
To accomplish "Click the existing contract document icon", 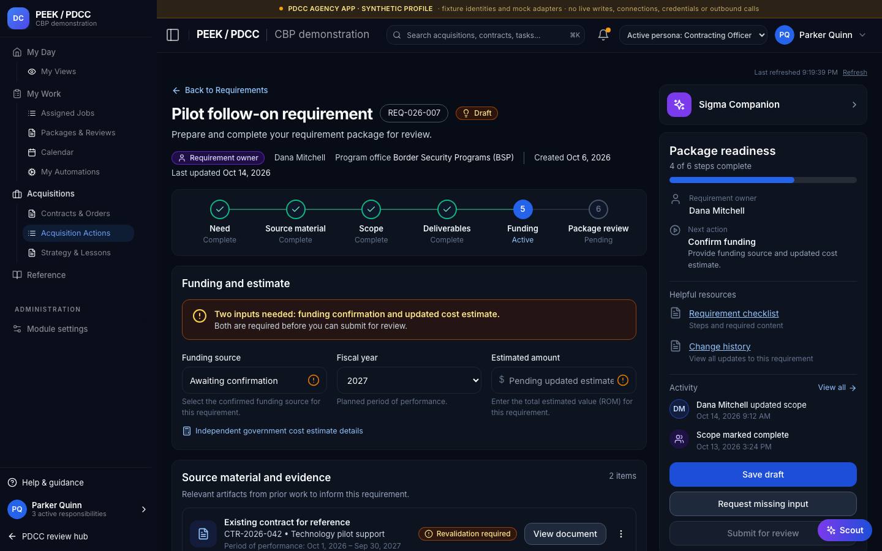I will click(x=203, y=534).
